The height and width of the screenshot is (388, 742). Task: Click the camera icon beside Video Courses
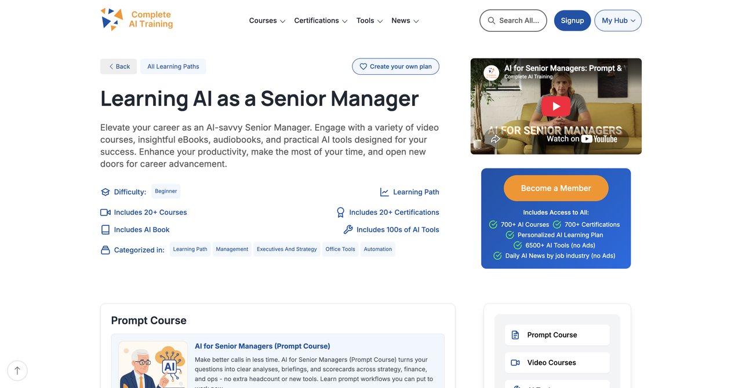coord(515,363)
